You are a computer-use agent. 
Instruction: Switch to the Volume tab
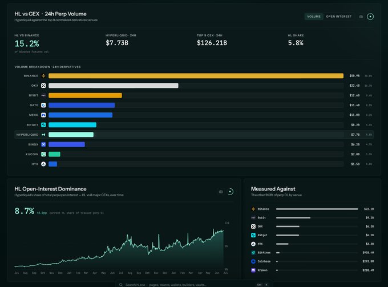[313, 17]
